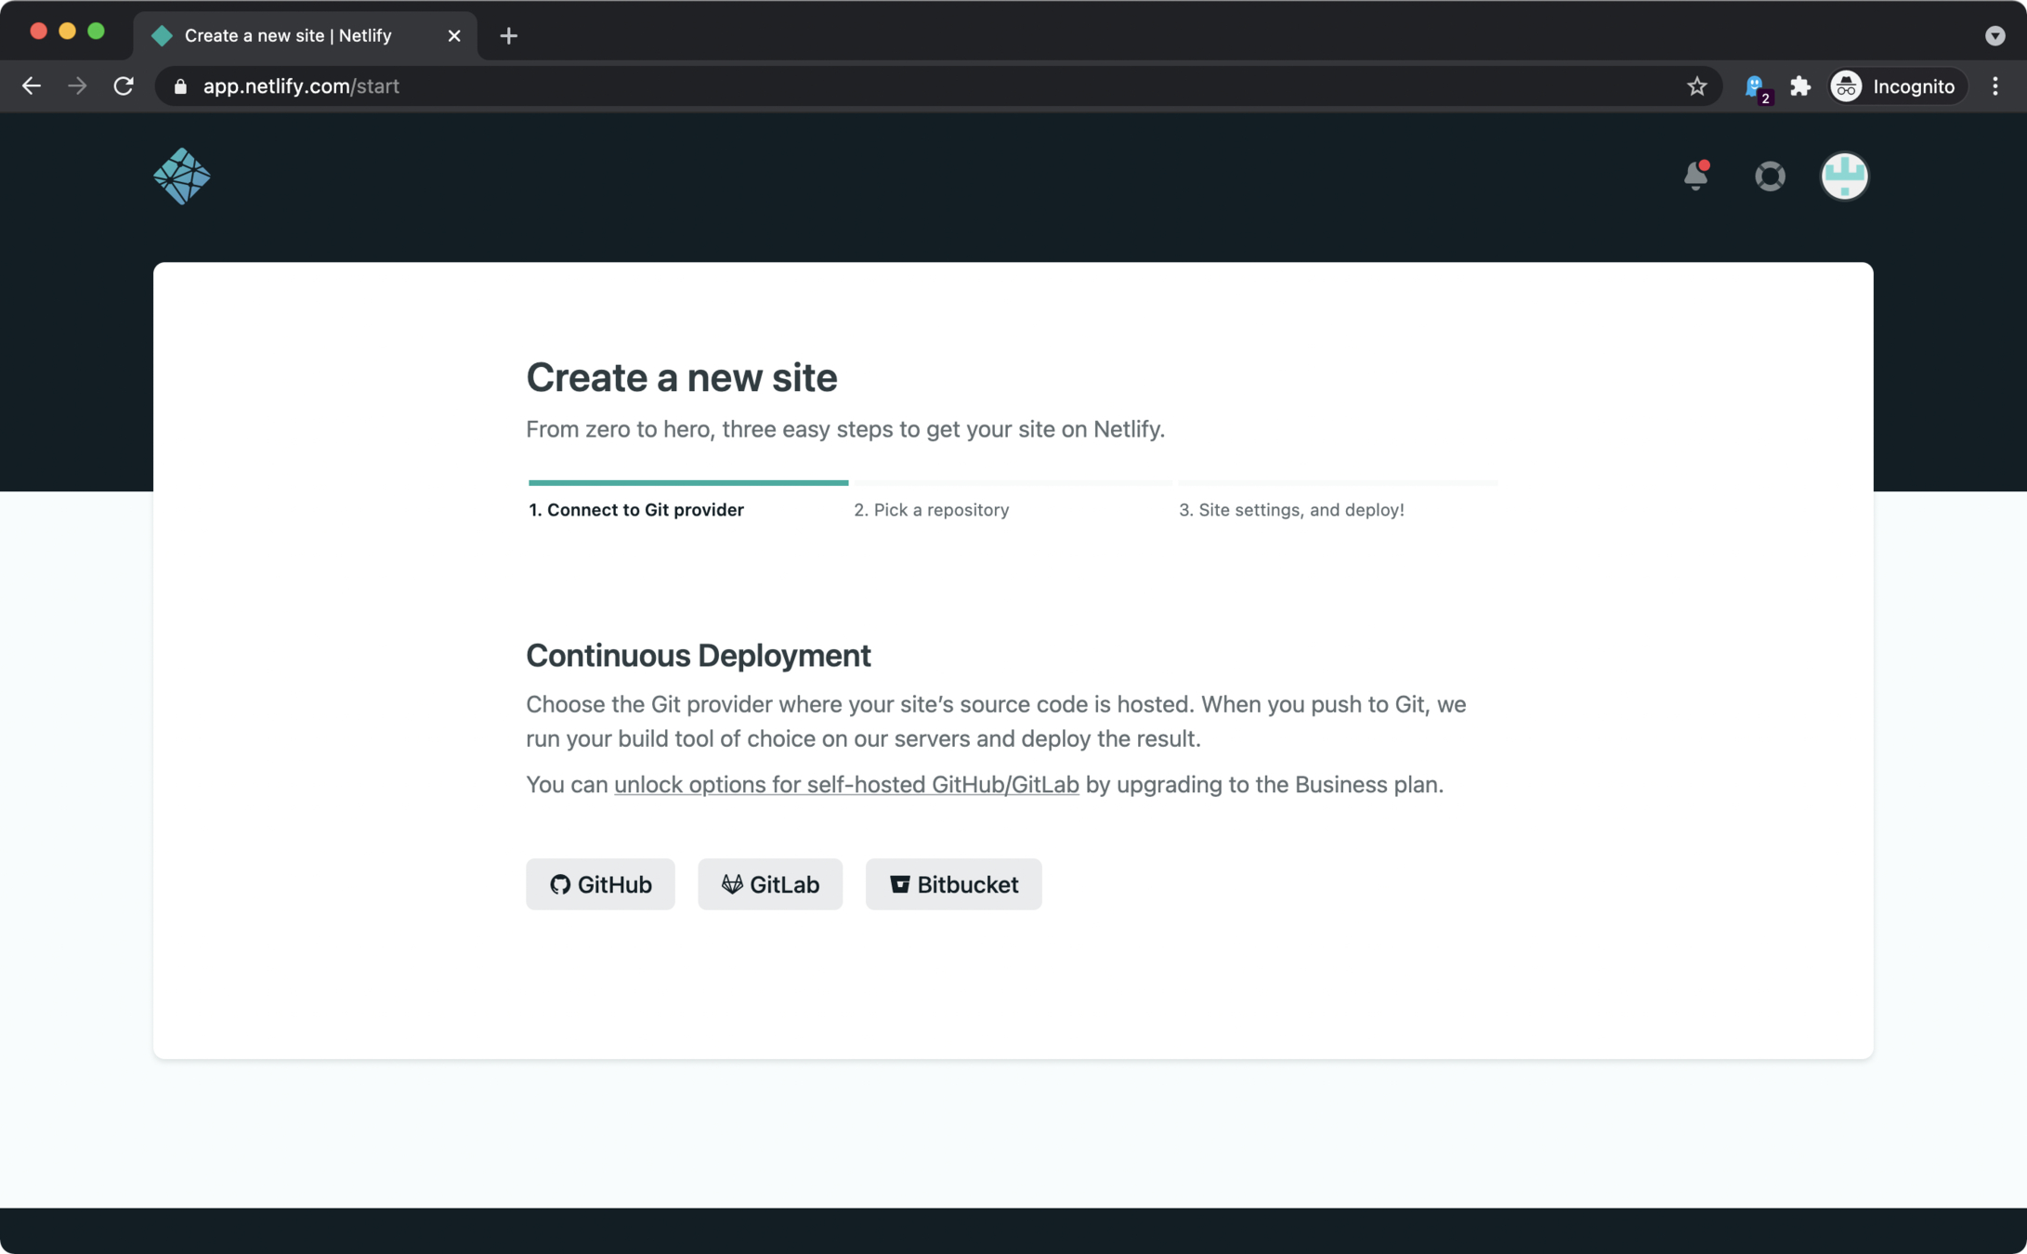Viewport: 2027px width, 1254px height.
Task: Go back to previous page
Action: pyautogui.click(x=32, y=86)
